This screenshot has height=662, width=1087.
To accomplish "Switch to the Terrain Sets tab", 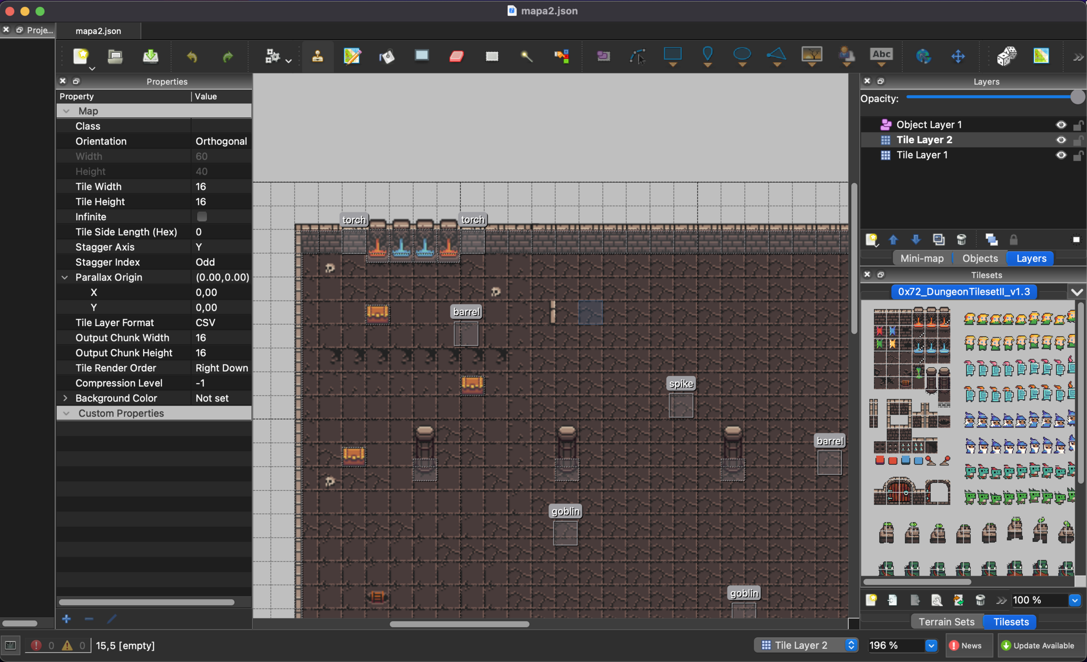I will (946, 622).
